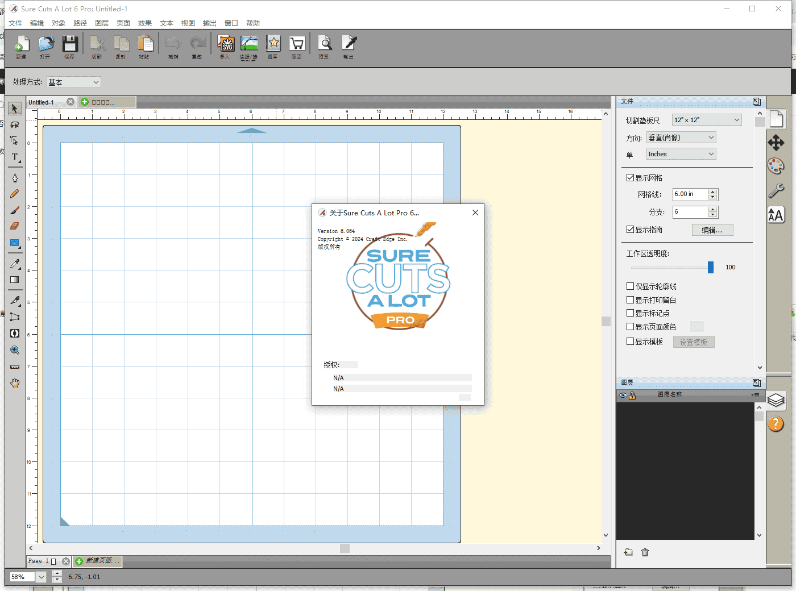Open the Layers stack panel icon
This screenshot has height=591, width=796.
[x=776, y=401]
